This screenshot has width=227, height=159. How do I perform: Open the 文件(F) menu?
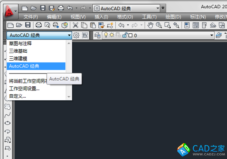pos(31,17)
